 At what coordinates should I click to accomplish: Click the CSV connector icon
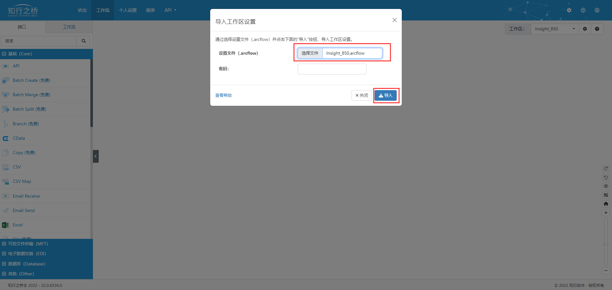tap(5, 167)
